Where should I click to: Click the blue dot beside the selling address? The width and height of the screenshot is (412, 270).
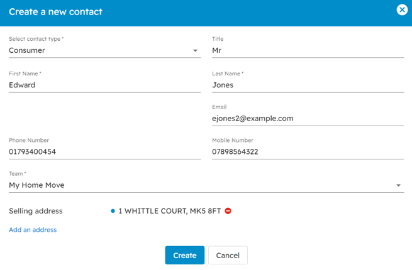(x=113, y=211)
